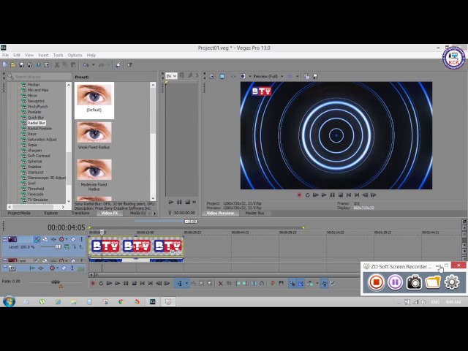The image size is (468, 351).
Task: Open the File menu
Action: coord(5,55)
